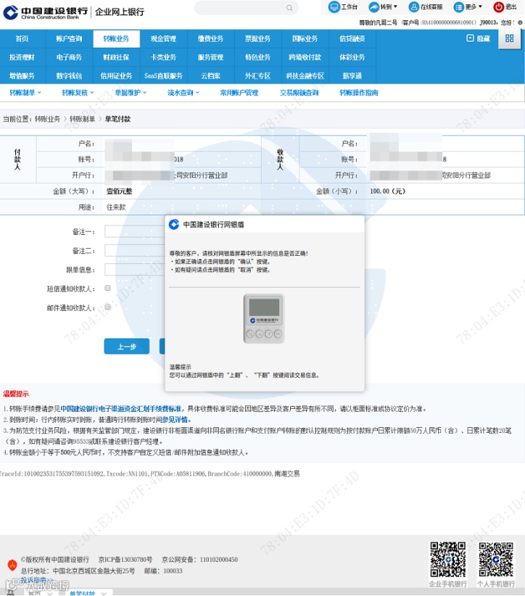Click the 隐藏 hide menu icon

pyautogui.click(x=471, y=38)
